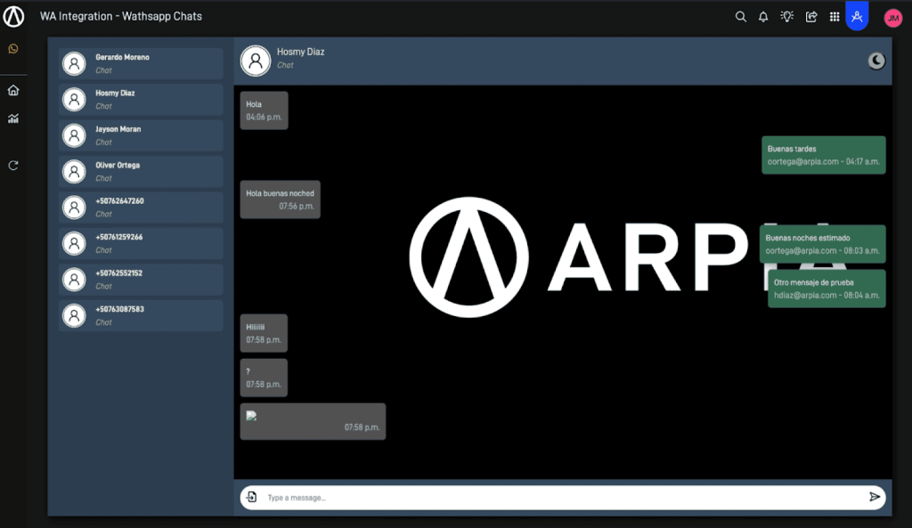
Task: Click into the Type a message field
Action: coord(563,497)
